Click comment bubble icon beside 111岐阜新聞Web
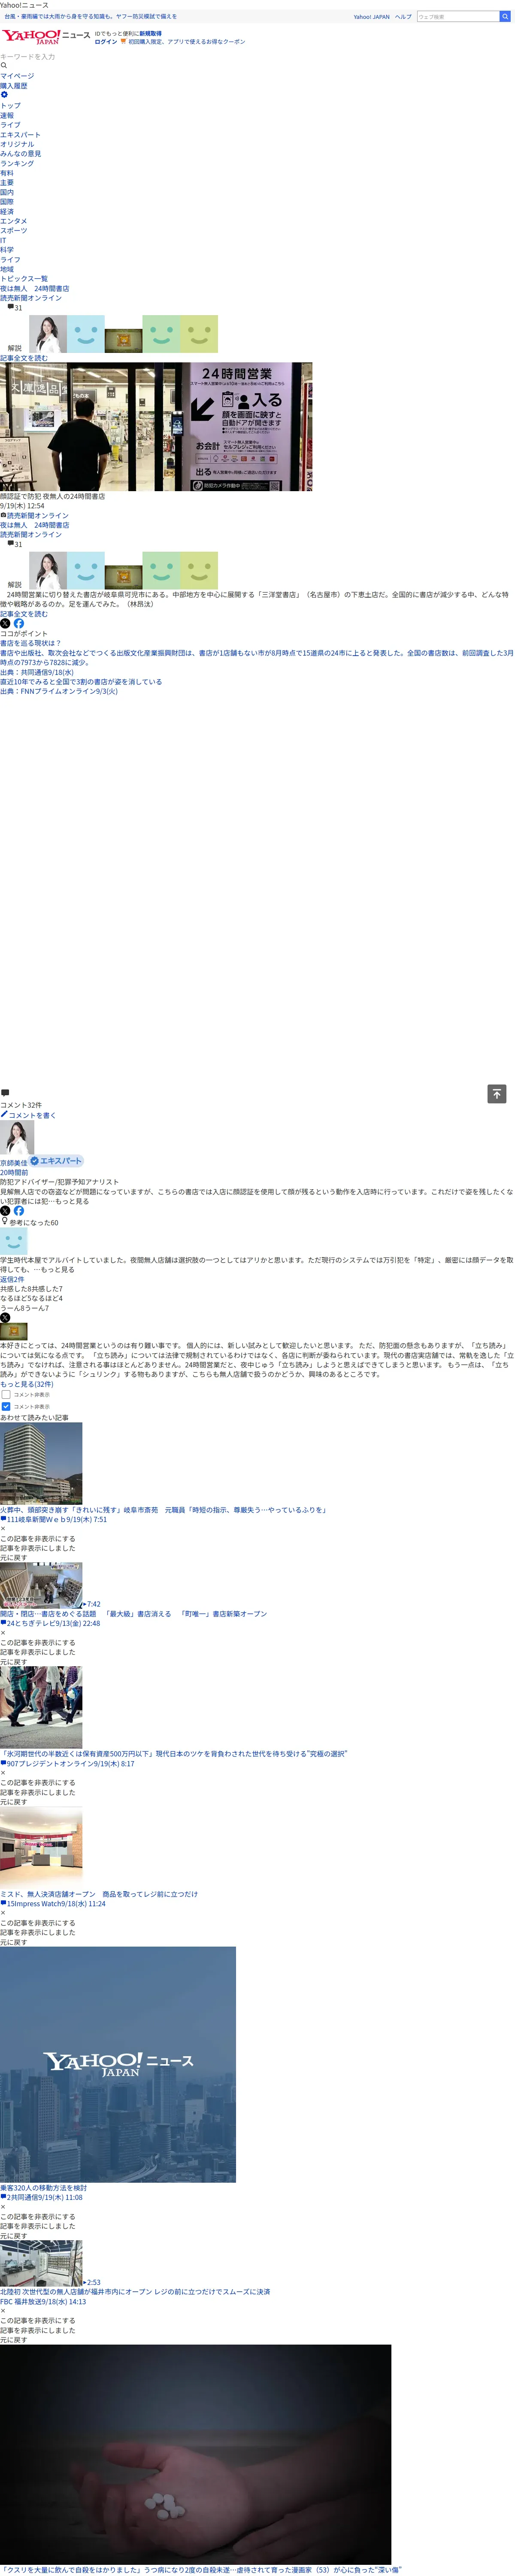The image size is (515, 2576). [3, 1519]
